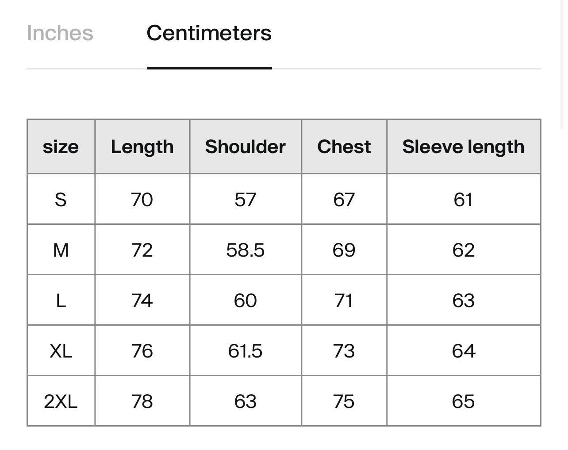Viewport: 568px width, 450px height.
Task: Click the sleeve length value 65 for 2XL
Action: pos(463,402)
